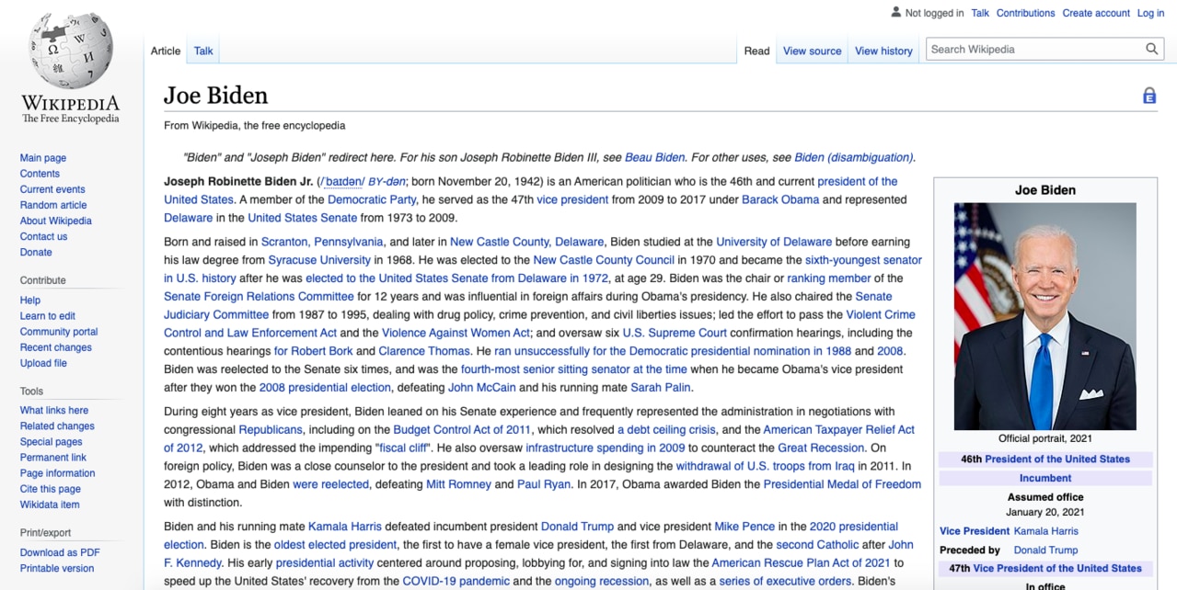
Task: Click the page protection padlock icon
Action: 1149,96
